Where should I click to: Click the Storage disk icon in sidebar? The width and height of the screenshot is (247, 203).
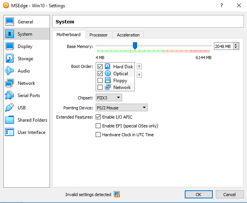pos(10,58)
